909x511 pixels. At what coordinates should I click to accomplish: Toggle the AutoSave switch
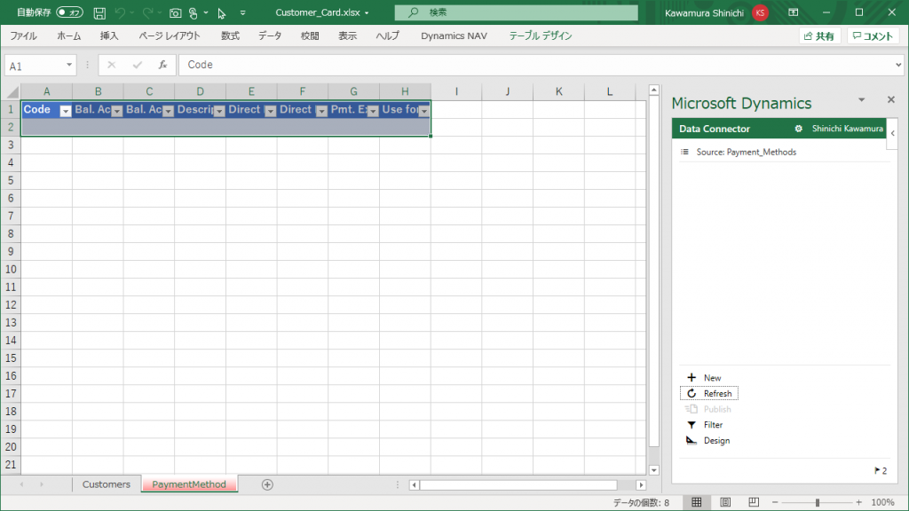[x=69, y=12]
